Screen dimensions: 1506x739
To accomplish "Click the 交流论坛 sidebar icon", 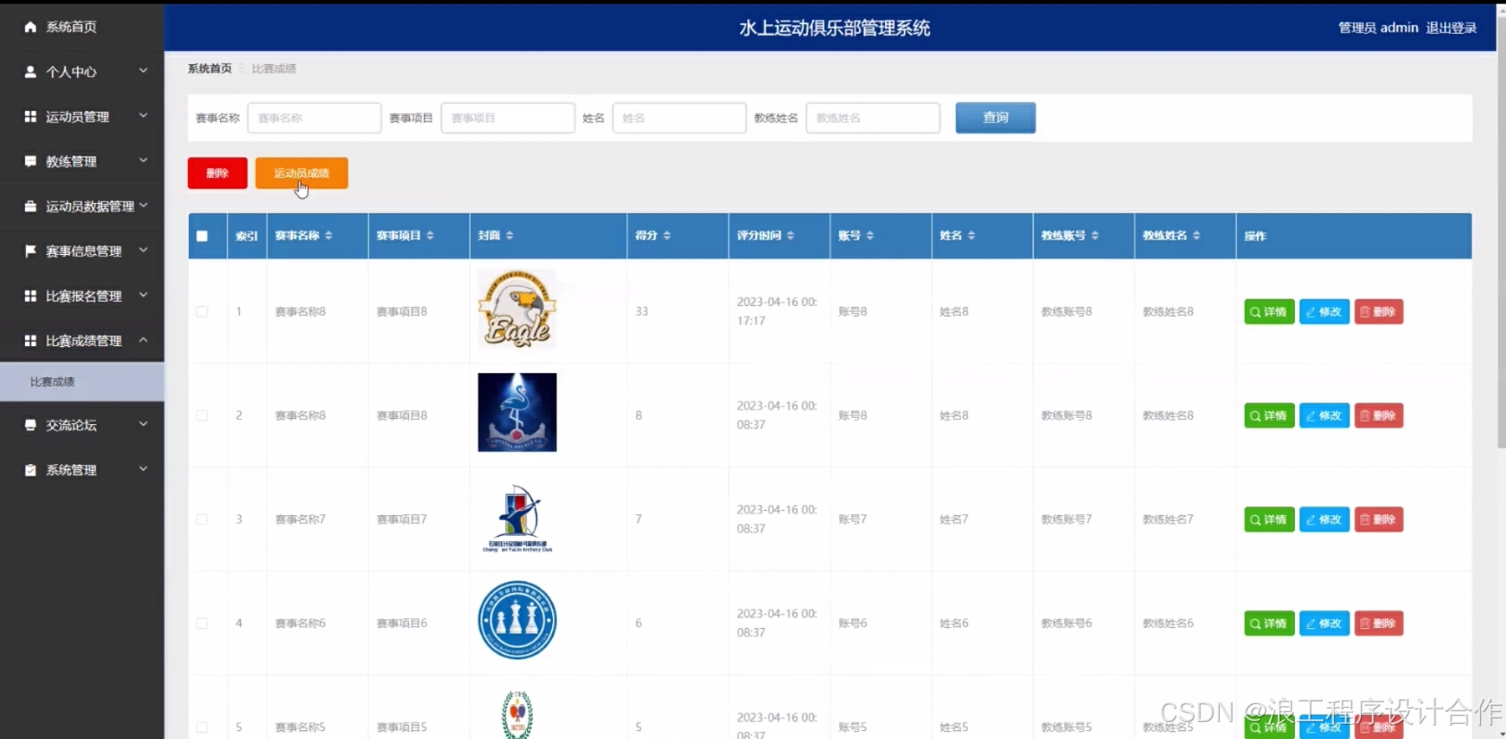I will coord(30,425).
